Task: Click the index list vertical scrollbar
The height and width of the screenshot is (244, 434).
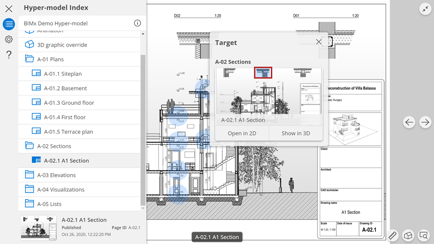Action: click(143, 130)
